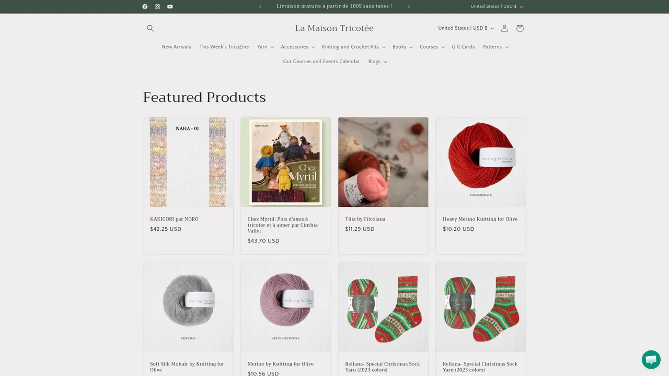Image resolution: width=669 pixels, height=376 pixels.
Task: Expand the Accessories menu
Action: click(x=298, y=47)
